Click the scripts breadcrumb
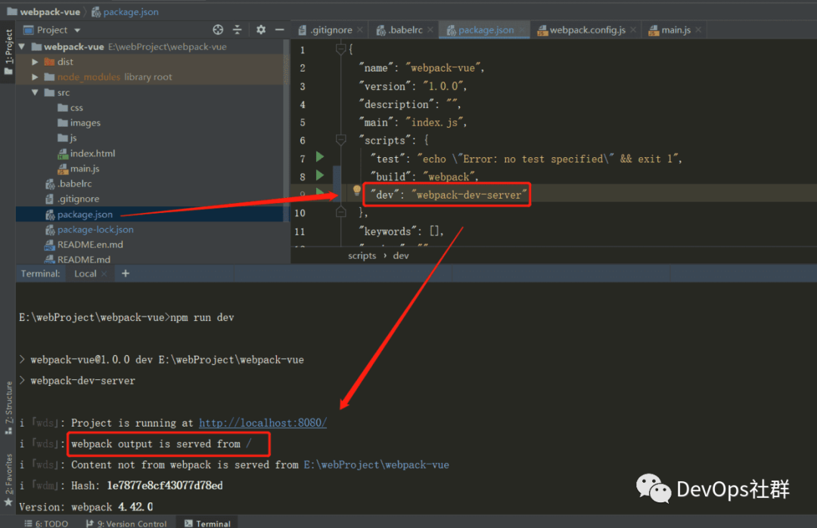Screen dimensions: 817x528 pos(362,256)
